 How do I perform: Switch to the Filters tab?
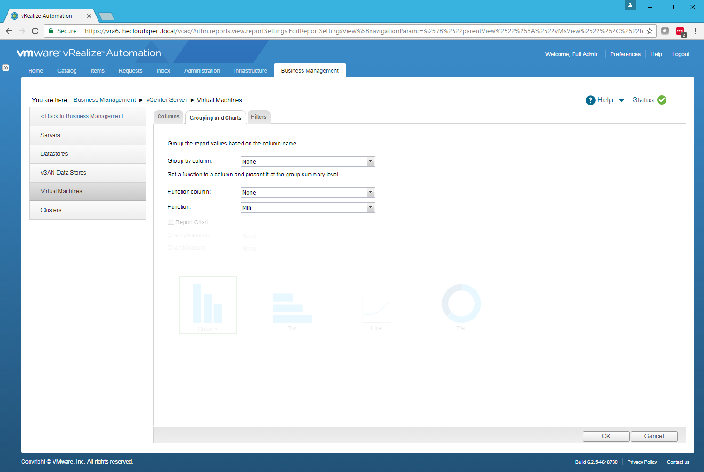[258, 117]
